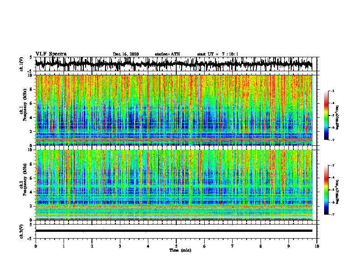Click the 'station= ATH' label
This screenshot has width=357, height=276.
tap(167, 54)
